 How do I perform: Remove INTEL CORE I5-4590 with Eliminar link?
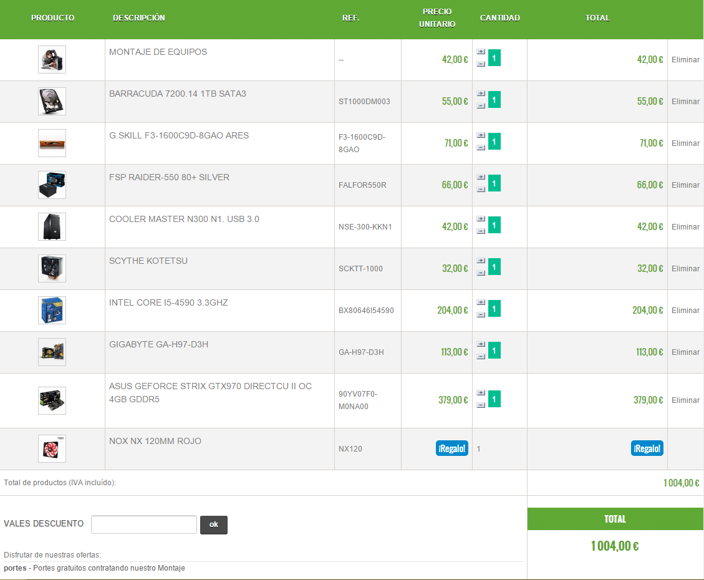pos(685,310)
